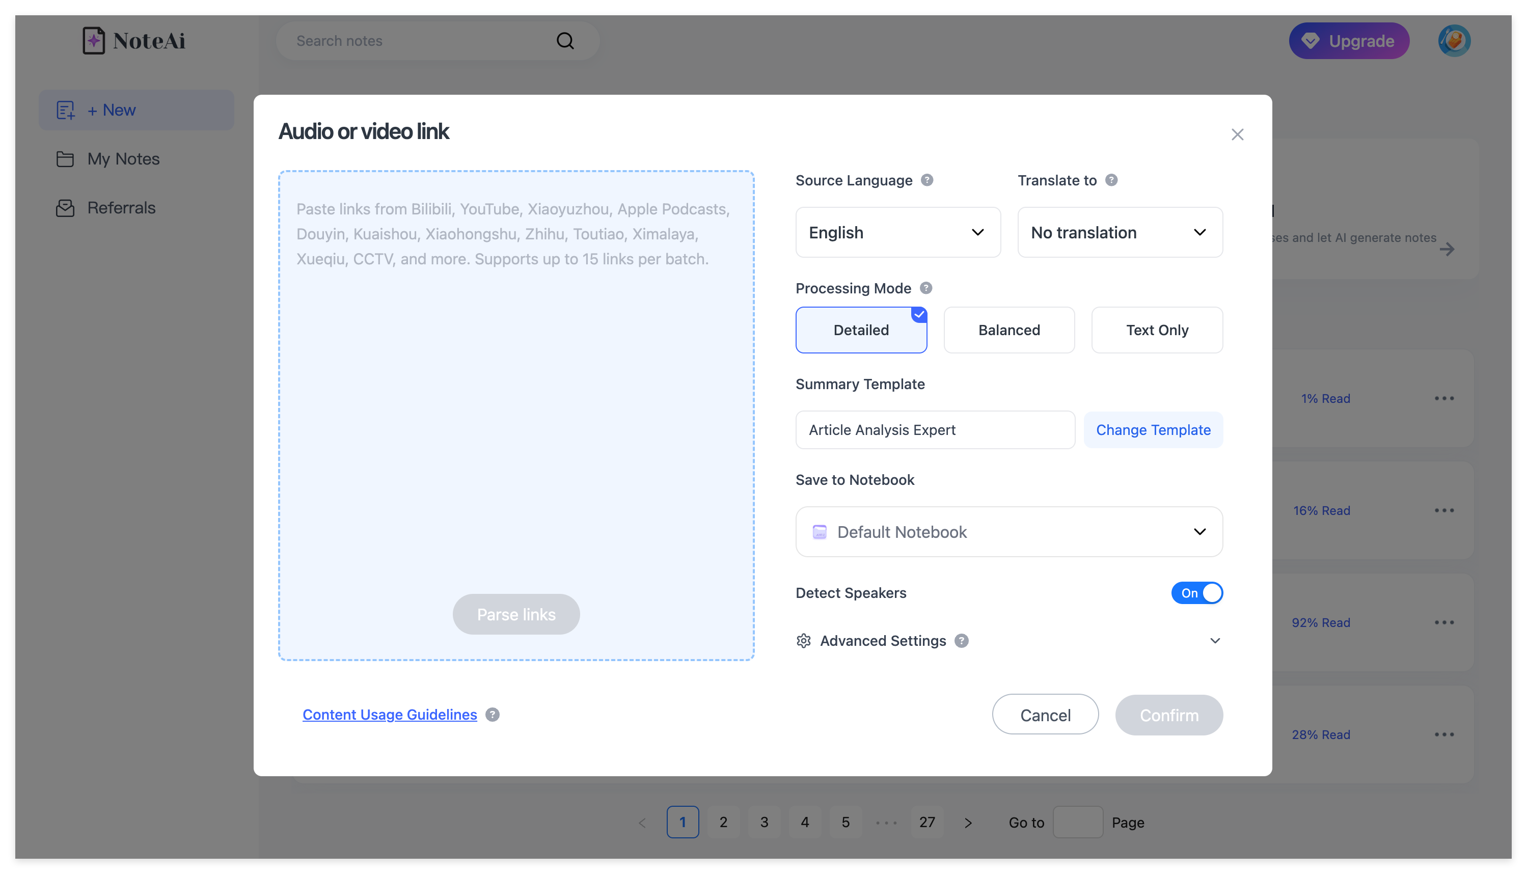Click the arrow icon beside AI generate notes
1527x874 pixels.
coord(1447,249)
